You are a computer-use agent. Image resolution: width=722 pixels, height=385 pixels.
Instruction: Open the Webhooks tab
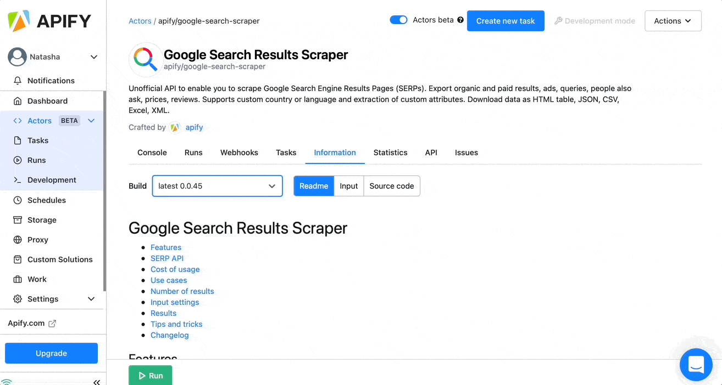tap(239, 152)
